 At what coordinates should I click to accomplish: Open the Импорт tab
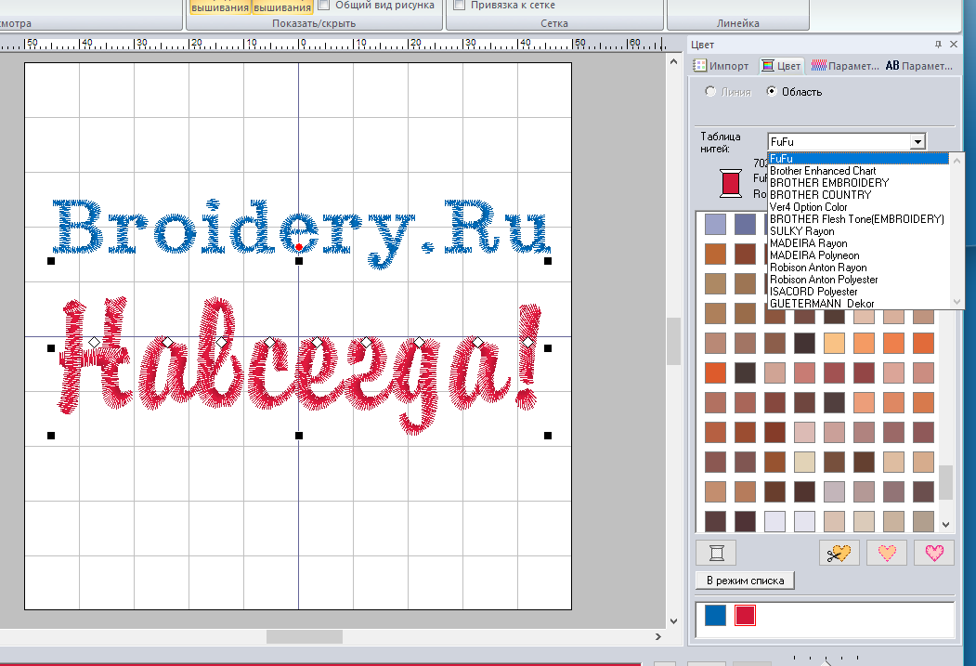point(722,66)
